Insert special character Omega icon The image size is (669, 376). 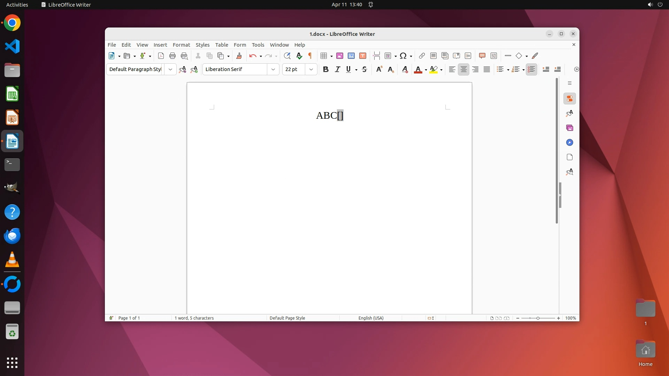(x=403, y=56)
